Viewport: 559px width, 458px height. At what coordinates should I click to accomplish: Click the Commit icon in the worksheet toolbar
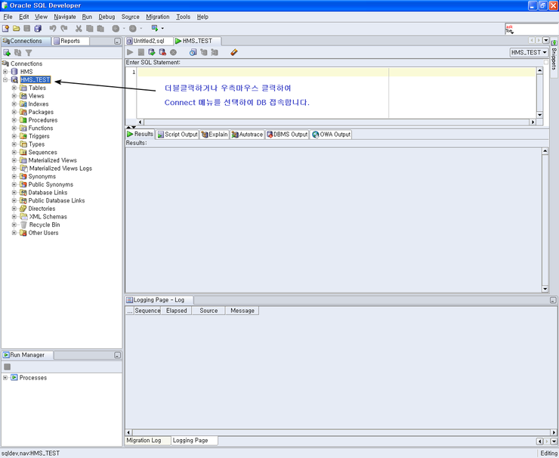point(152,52)
